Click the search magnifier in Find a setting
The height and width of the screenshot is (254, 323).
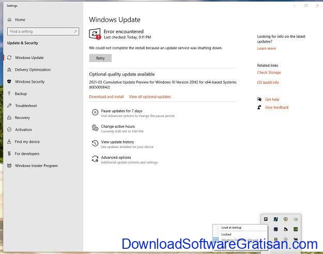click(x=75, y=32)
